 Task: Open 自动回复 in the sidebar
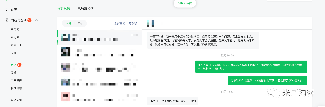pyautogui.click(x=16, y=100)
